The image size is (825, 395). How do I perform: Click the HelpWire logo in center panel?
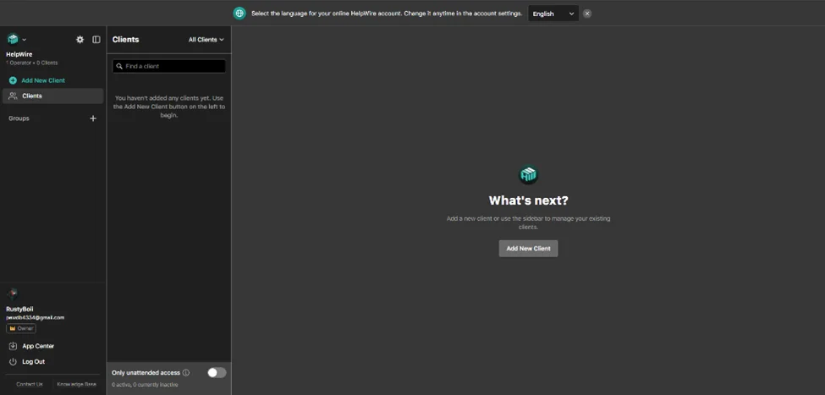pos(528,175)
